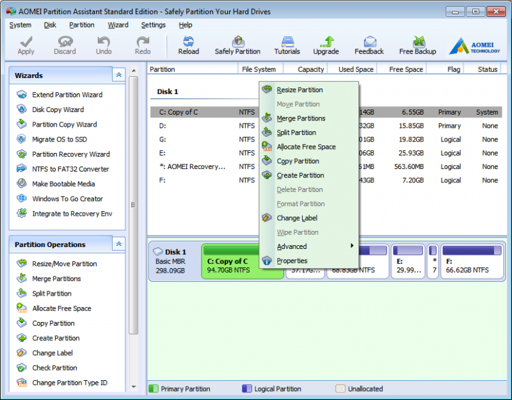The height and width of the screenshot is (400, 512).
Task: Open Tutorials from the toolbar
Action: pyautogui.click(x=287, y=45)
